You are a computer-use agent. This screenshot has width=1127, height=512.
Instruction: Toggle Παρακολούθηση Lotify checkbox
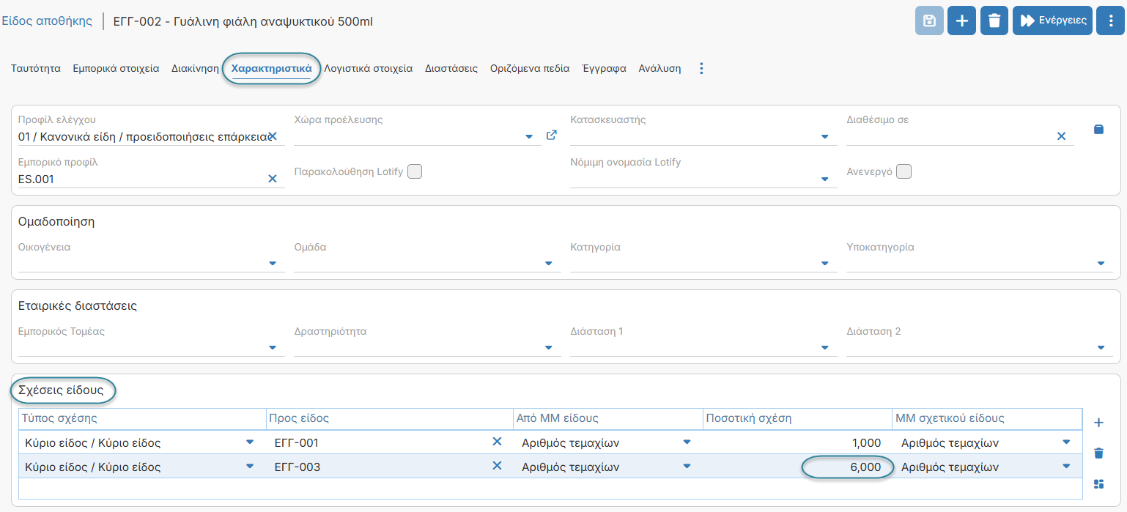[x=415, y=171]
